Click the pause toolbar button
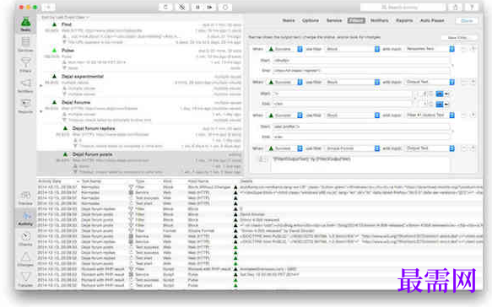The image size is (492, 307). coord(197,7)
